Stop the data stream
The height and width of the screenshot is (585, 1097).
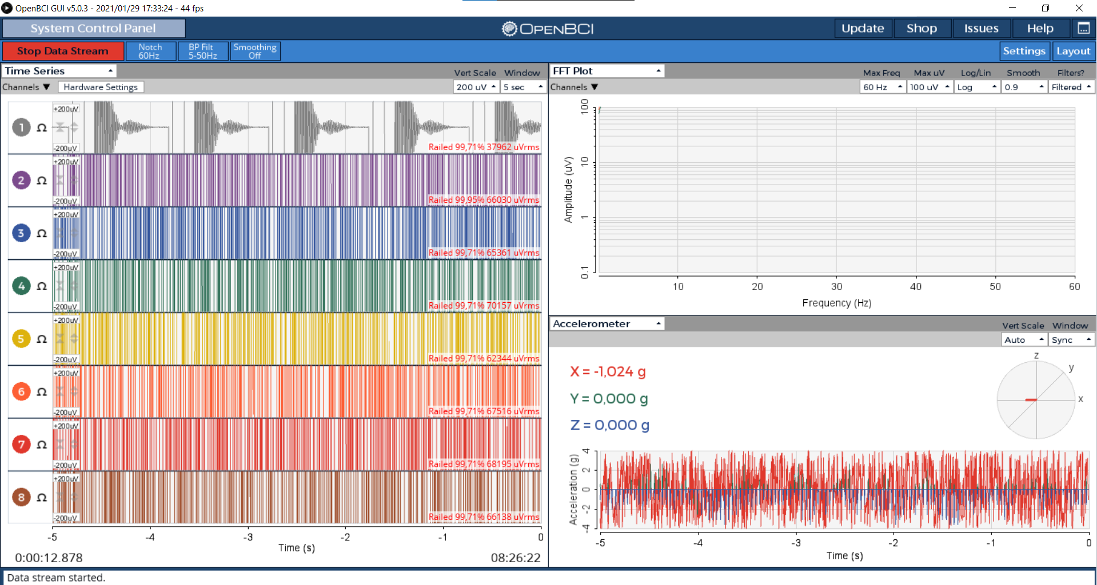point(63,51)
